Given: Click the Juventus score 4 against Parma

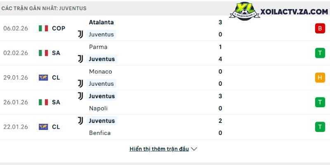Looking at the screenshot, I should coord(221,59).
